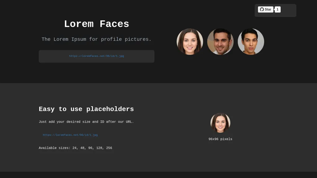This screenshot has height=178, width=317.
Task: Click the Lorem Faces title
Action: click(97, 24)
